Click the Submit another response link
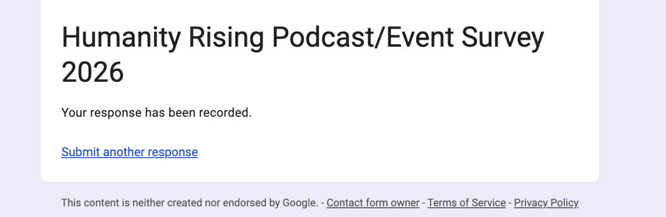 130,152
